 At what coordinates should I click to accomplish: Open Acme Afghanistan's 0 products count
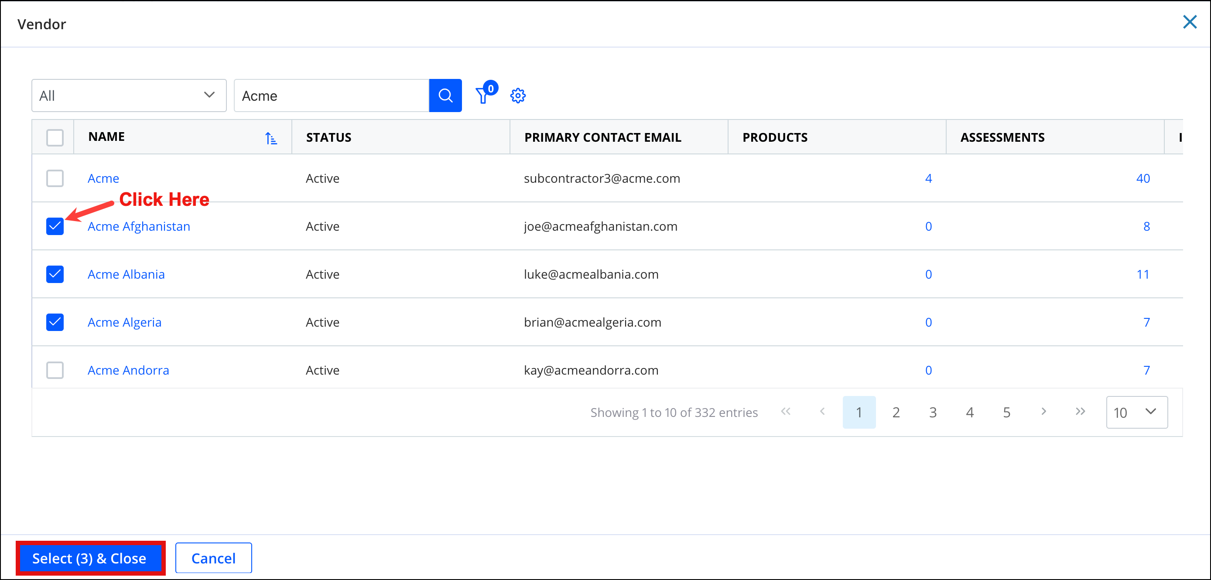(x=928, y=226)
